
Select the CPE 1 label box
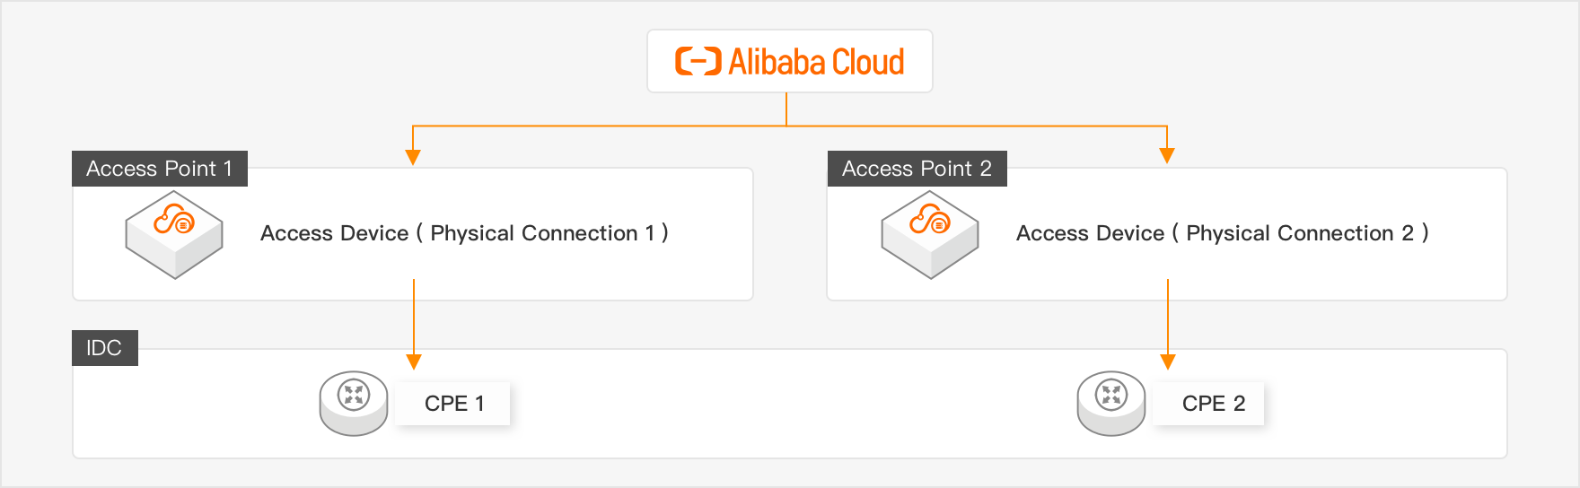tap(453, 404)
